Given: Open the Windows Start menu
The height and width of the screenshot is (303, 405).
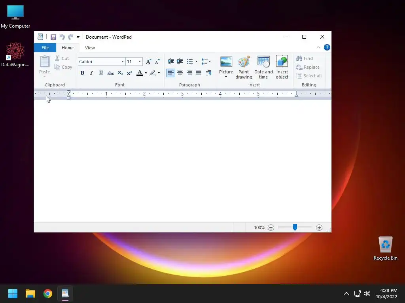Looking at the screenshot, I should pos(13,294).
